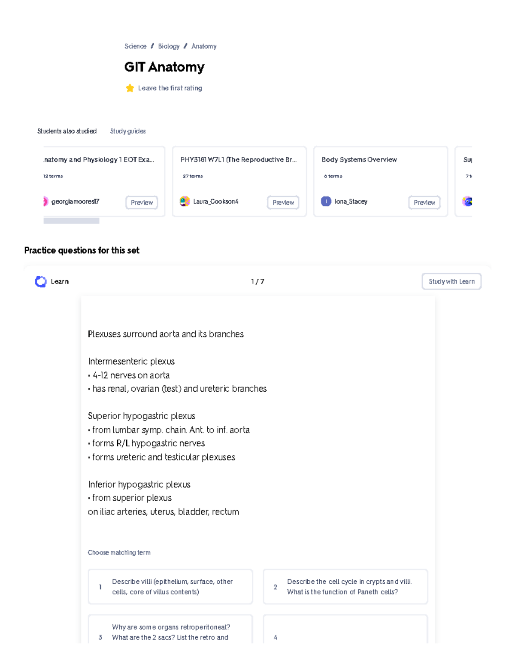Open Iona_Stacey's blue avatar icon
The width and height of the screenshot is (515, 667).
pyautogui.click(x=326, y=201)
